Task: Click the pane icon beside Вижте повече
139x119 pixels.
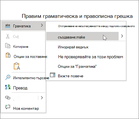Action: [x=53, y=75]
